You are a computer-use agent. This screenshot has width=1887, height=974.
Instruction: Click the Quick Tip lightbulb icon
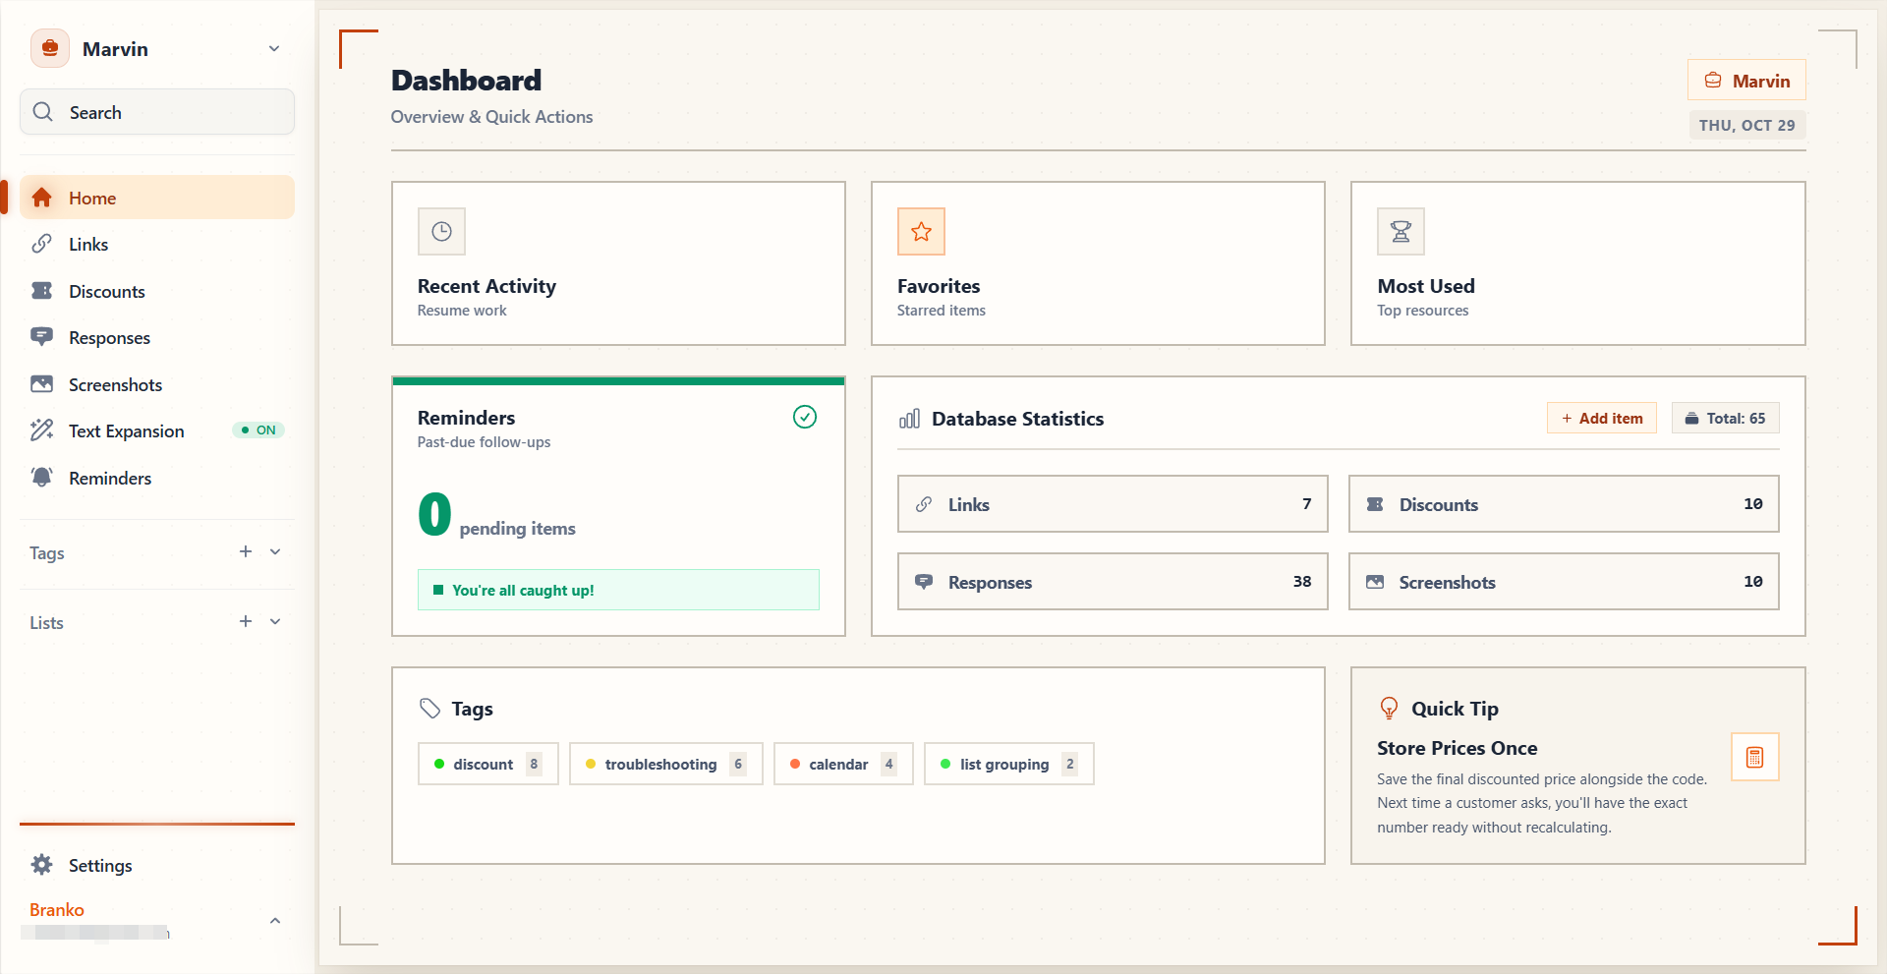point(1389,709)
